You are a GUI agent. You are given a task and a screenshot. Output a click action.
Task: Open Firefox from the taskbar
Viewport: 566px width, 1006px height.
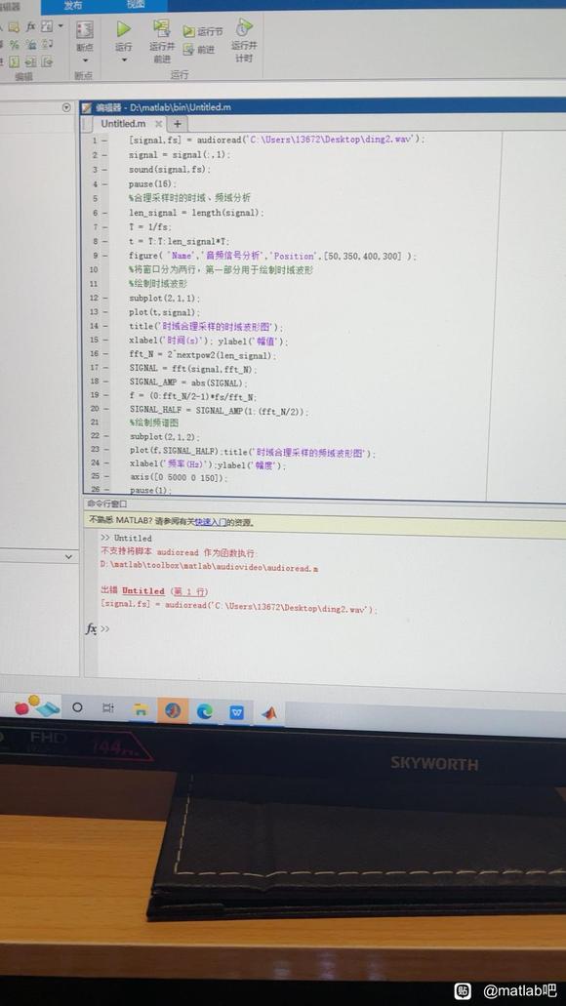click(x=173, y=710)
